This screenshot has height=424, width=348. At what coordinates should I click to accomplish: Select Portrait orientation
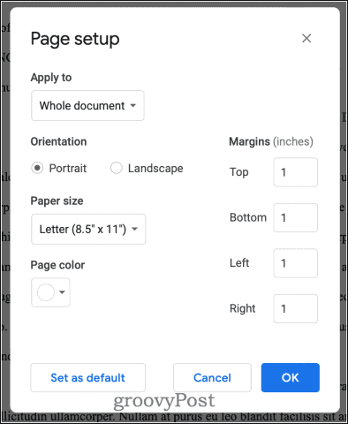coord(37,168)
